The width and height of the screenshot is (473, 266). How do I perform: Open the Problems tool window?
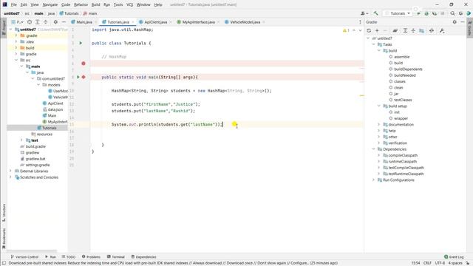pos(91,257)
